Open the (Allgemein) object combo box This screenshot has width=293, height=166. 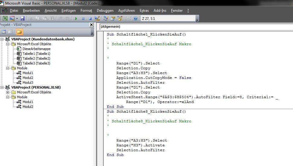[196, 27]
